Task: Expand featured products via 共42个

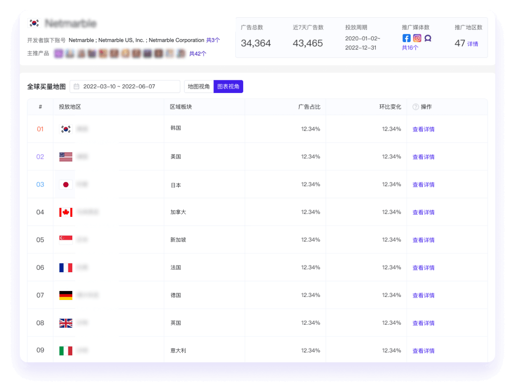Action: [x=198, y=53]
